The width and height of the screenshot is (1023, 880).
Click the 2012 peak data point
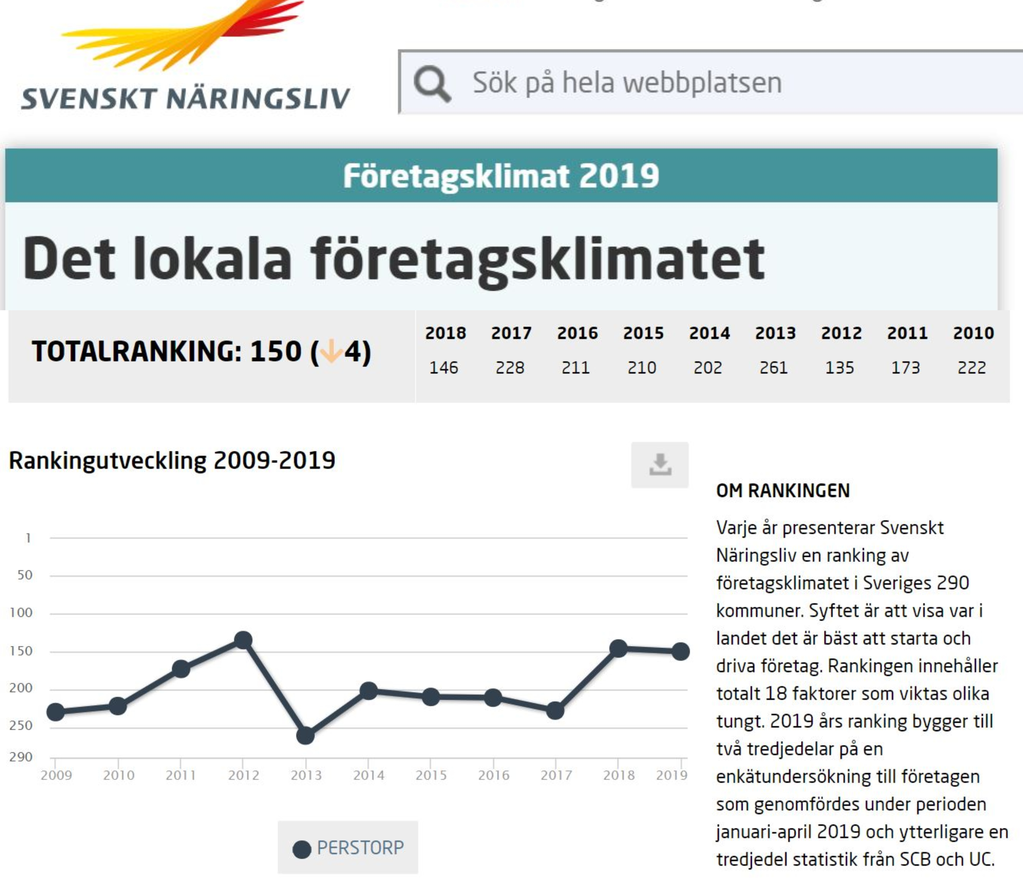point(243,640)
